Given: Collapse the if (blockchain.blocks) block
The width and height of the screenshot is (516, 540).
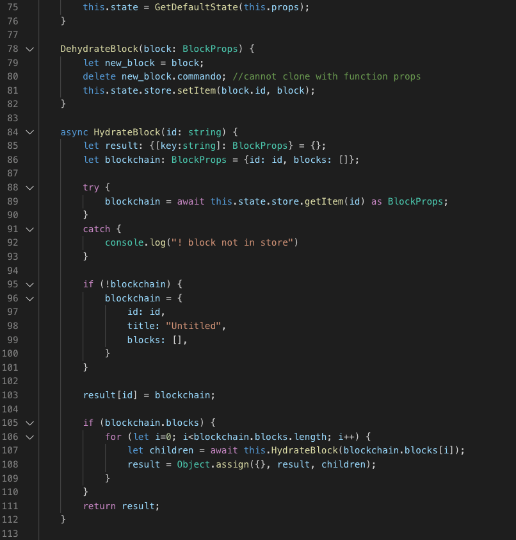Looking at the screenshot, I should pos(29,423).
